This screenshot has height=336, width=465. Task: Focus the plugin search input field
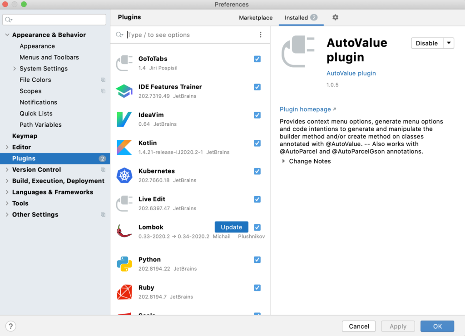[x=190, y=35]
